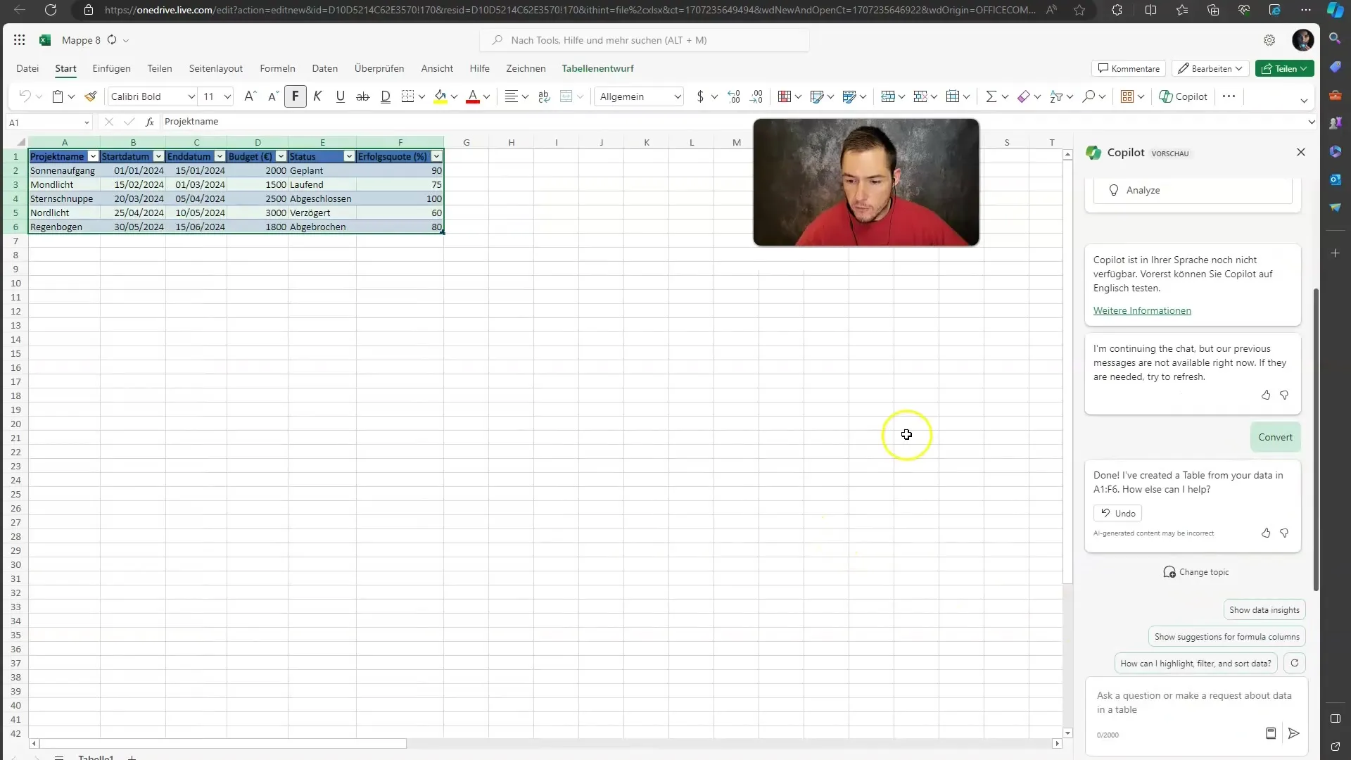Toggle filter on Startdatum column
Screen dimensions: 1351x760
(x=158, y=156)
